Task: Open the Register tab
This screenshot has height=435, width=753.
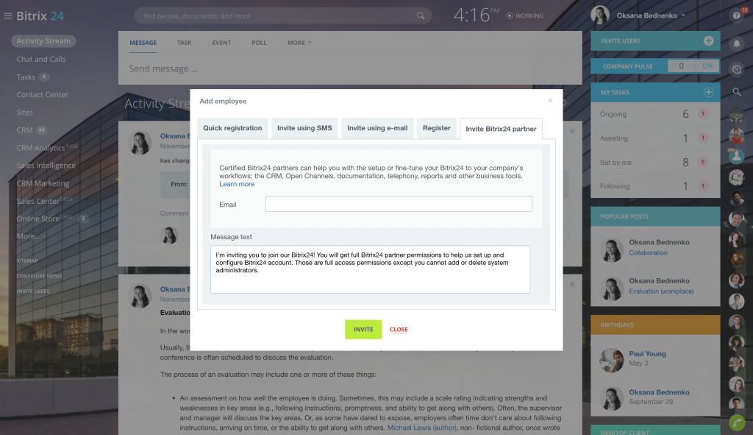Action: point(436,128)
